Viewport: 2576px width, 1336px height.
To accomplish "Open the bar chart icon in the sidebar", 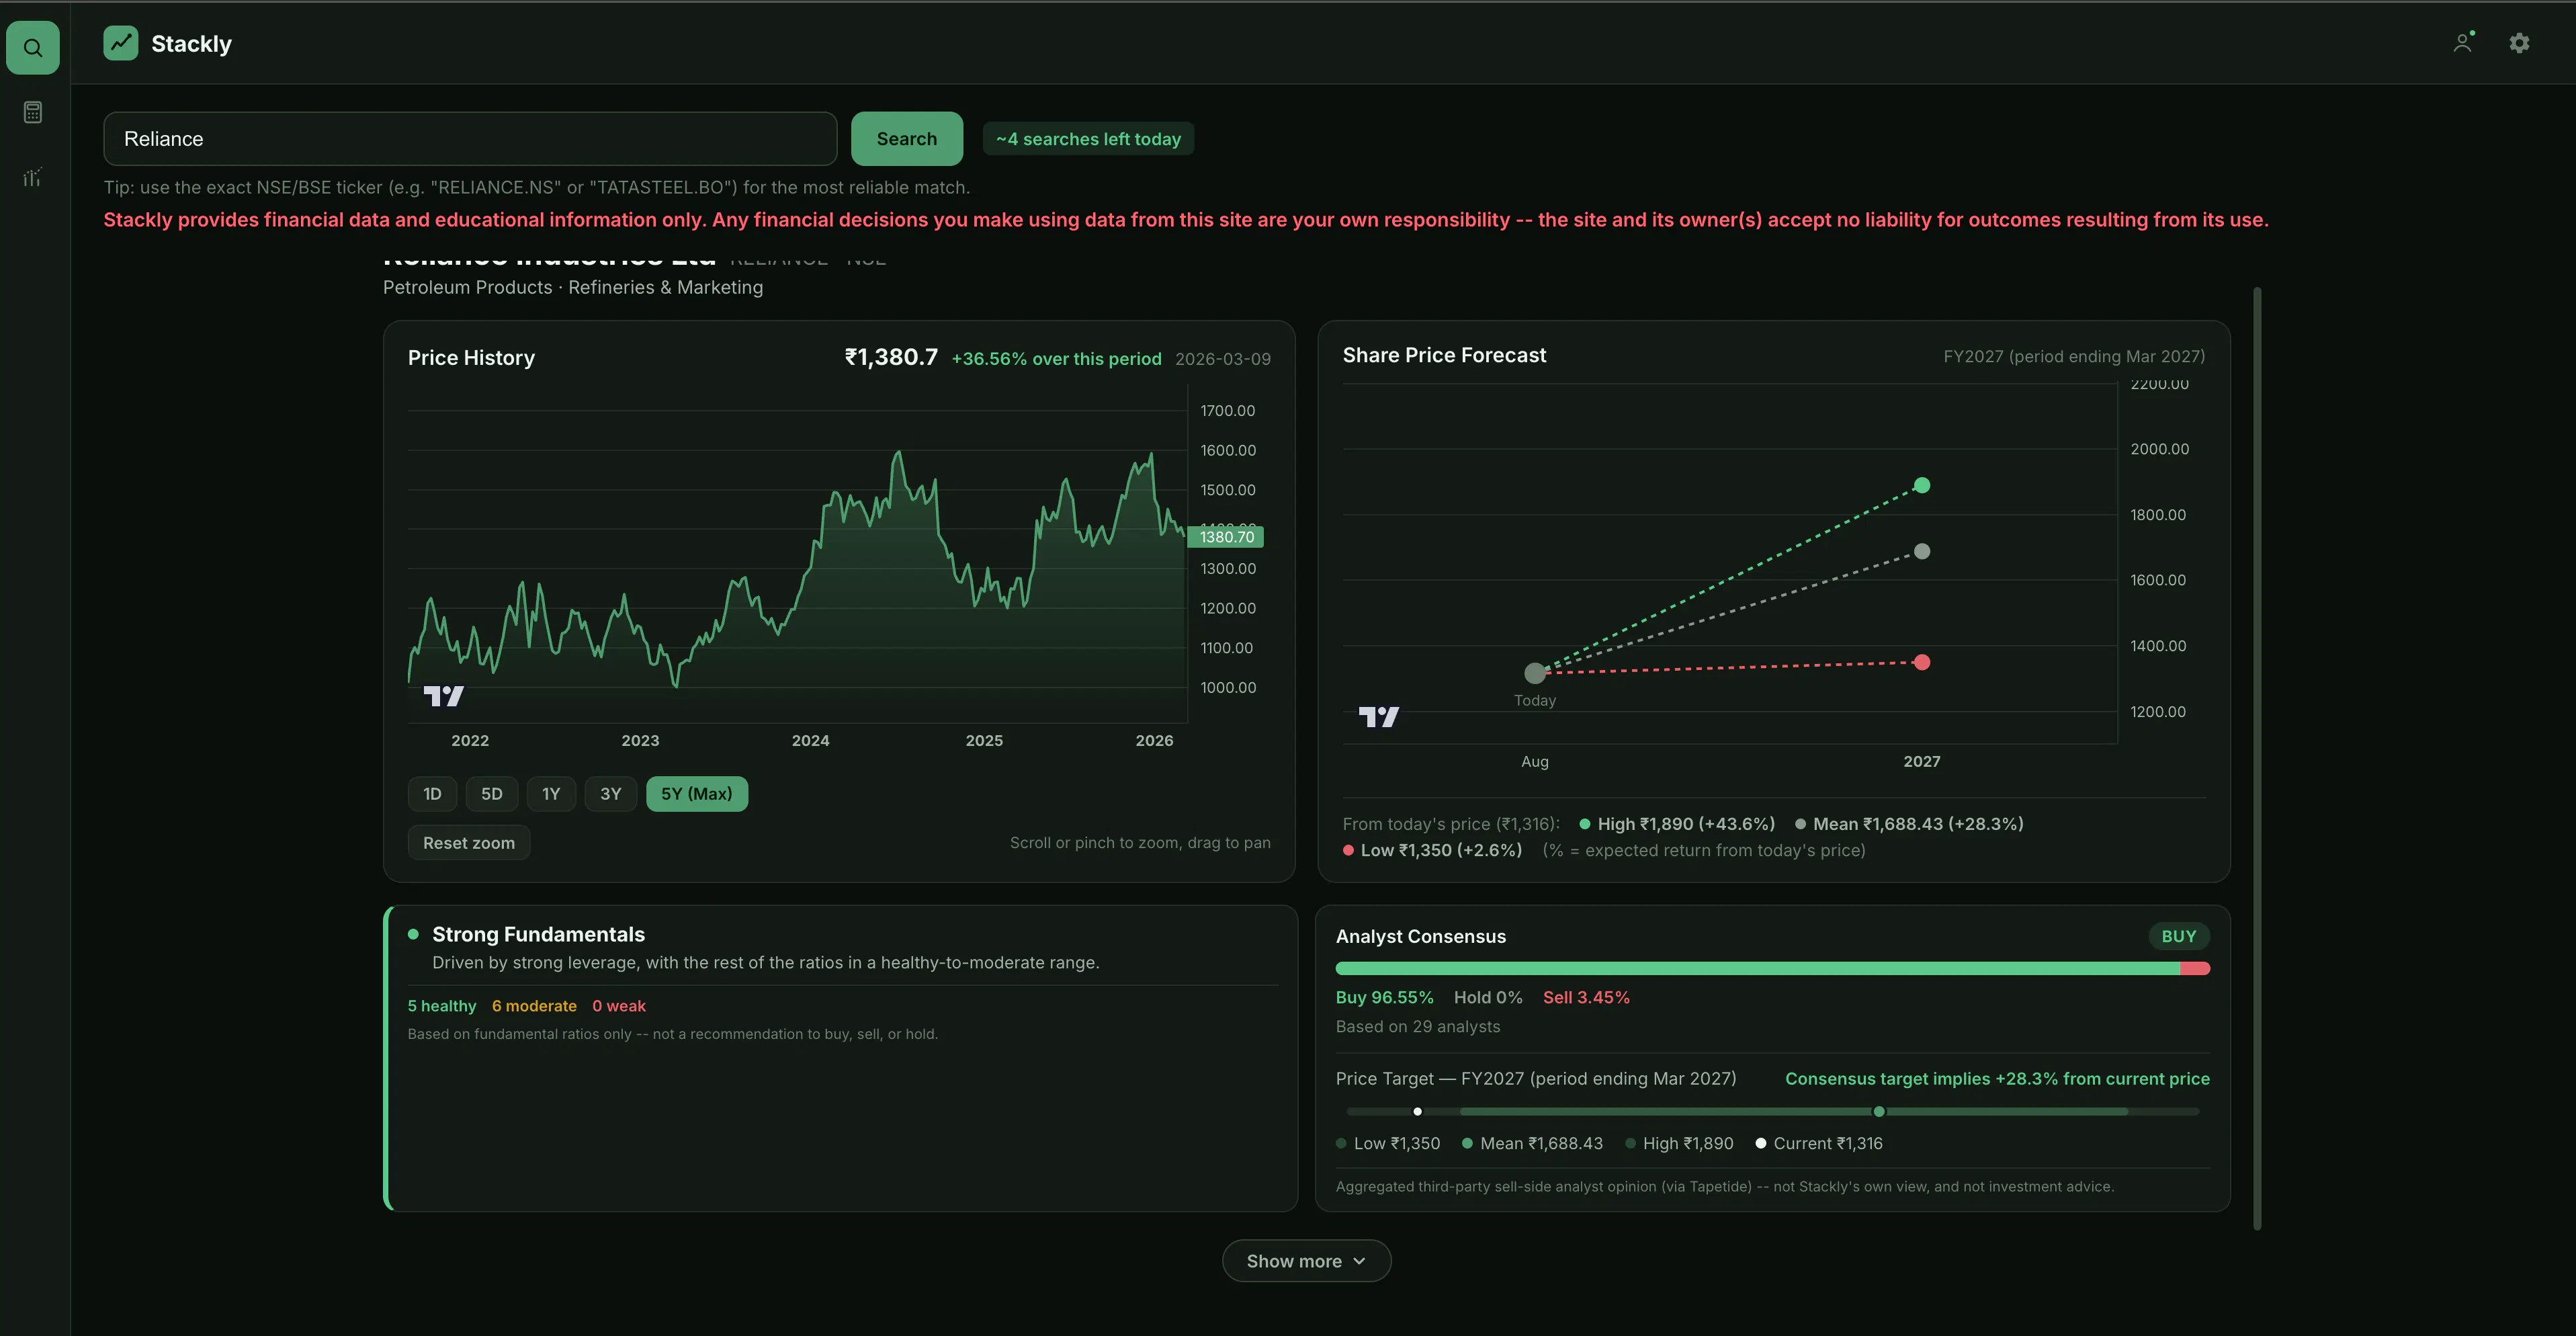I will (33, 177).
